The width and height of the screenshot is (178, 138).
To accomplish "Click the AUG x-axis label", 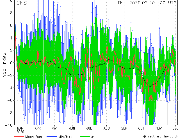I will (x=107, y=128).
